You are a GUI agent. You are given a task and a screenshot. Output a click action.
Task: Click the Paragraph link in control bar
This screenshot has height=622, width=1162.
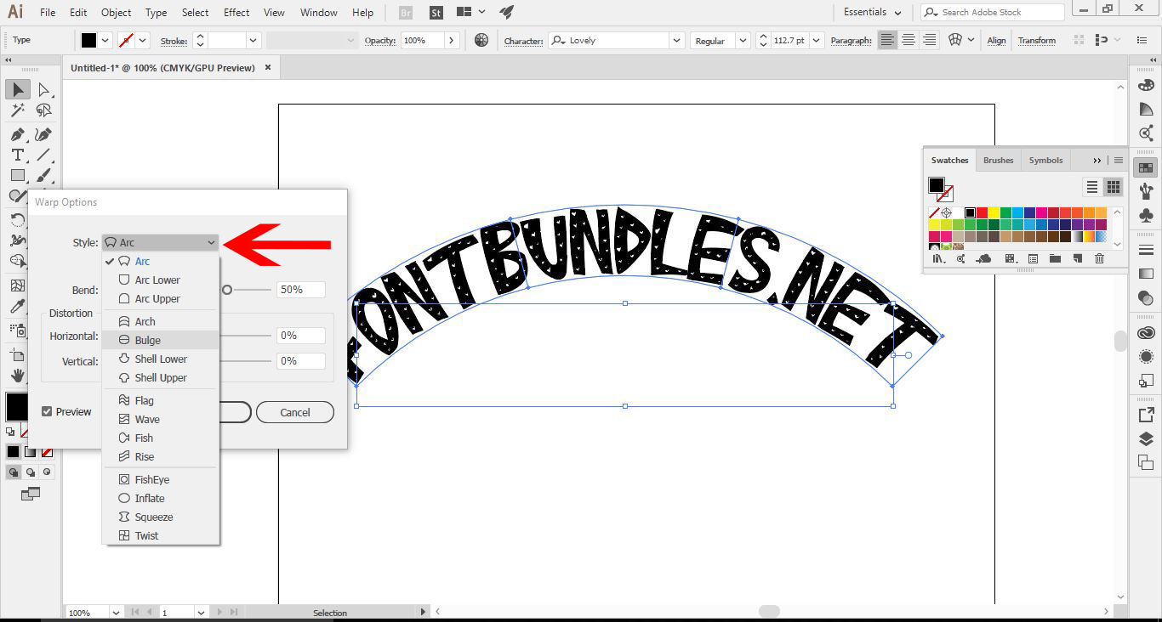tap(851, 41)
